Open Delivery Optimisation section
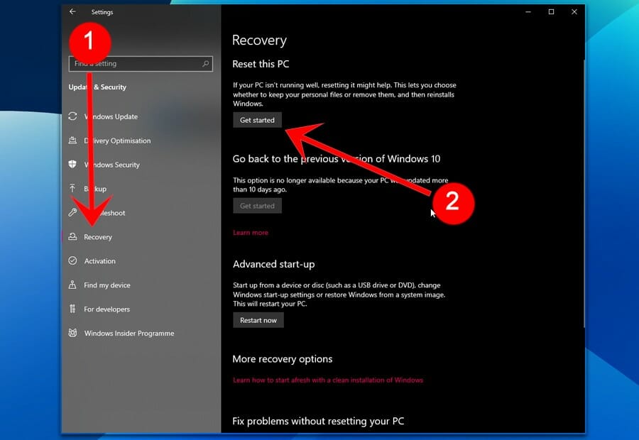 click(x=141, y=140)
